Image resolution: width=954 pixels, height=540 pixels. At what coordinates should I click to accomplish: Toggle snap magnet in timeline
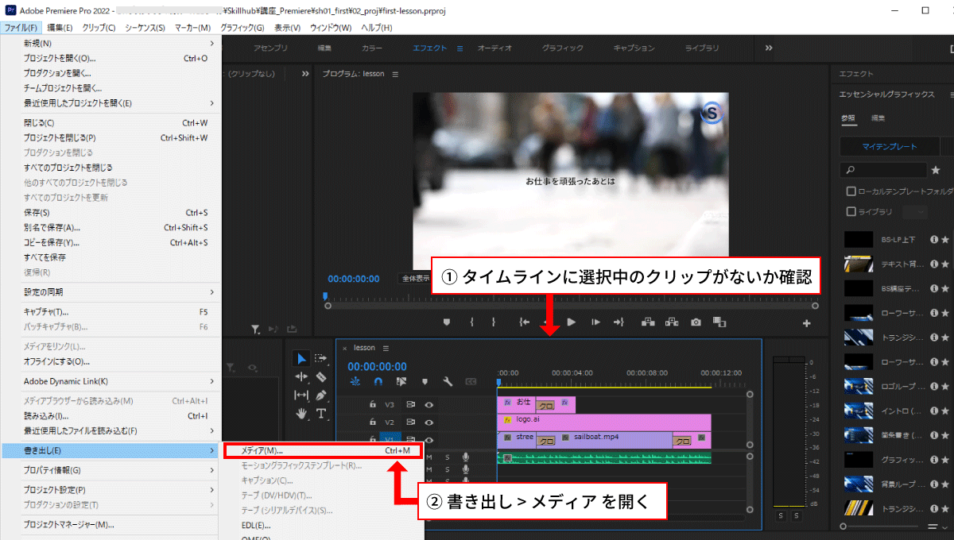[378, 381]
